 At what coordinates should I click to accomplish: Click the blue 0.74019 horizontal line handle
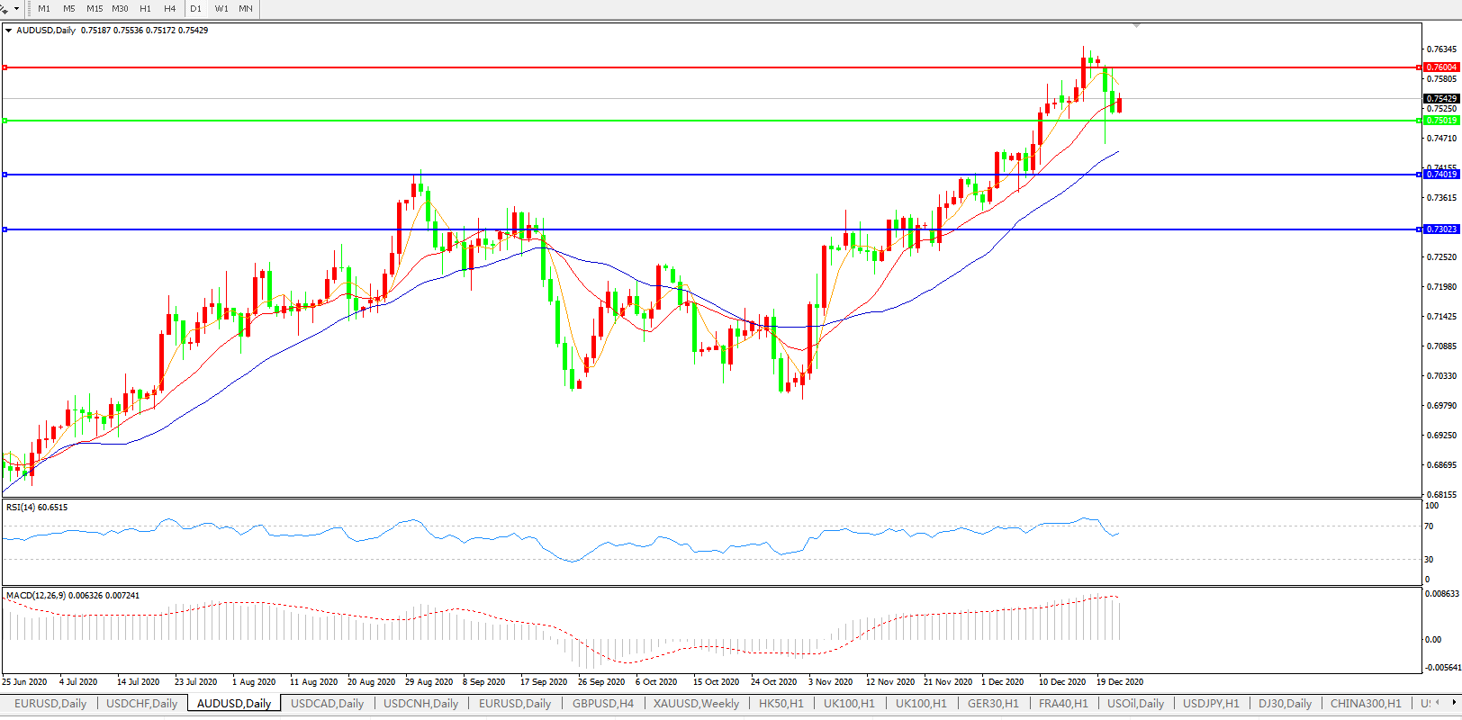5,175
